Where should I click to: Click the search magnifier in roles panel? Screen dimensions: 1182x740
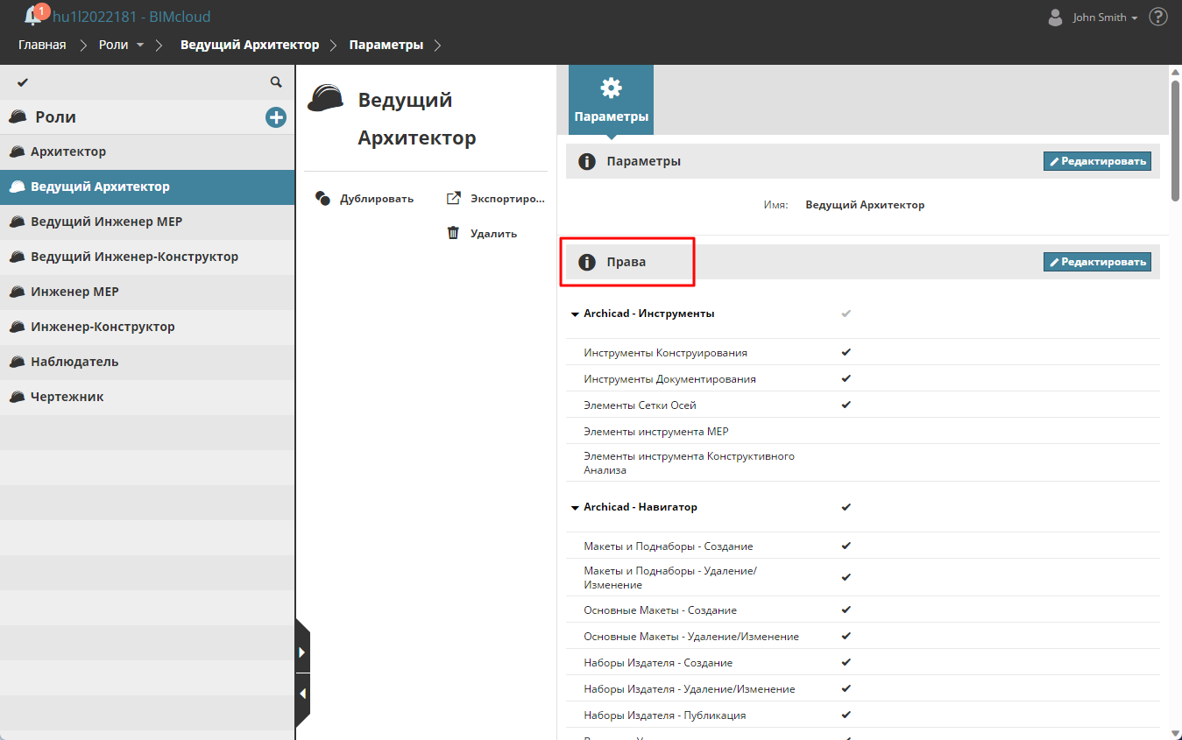click(276, 82)
